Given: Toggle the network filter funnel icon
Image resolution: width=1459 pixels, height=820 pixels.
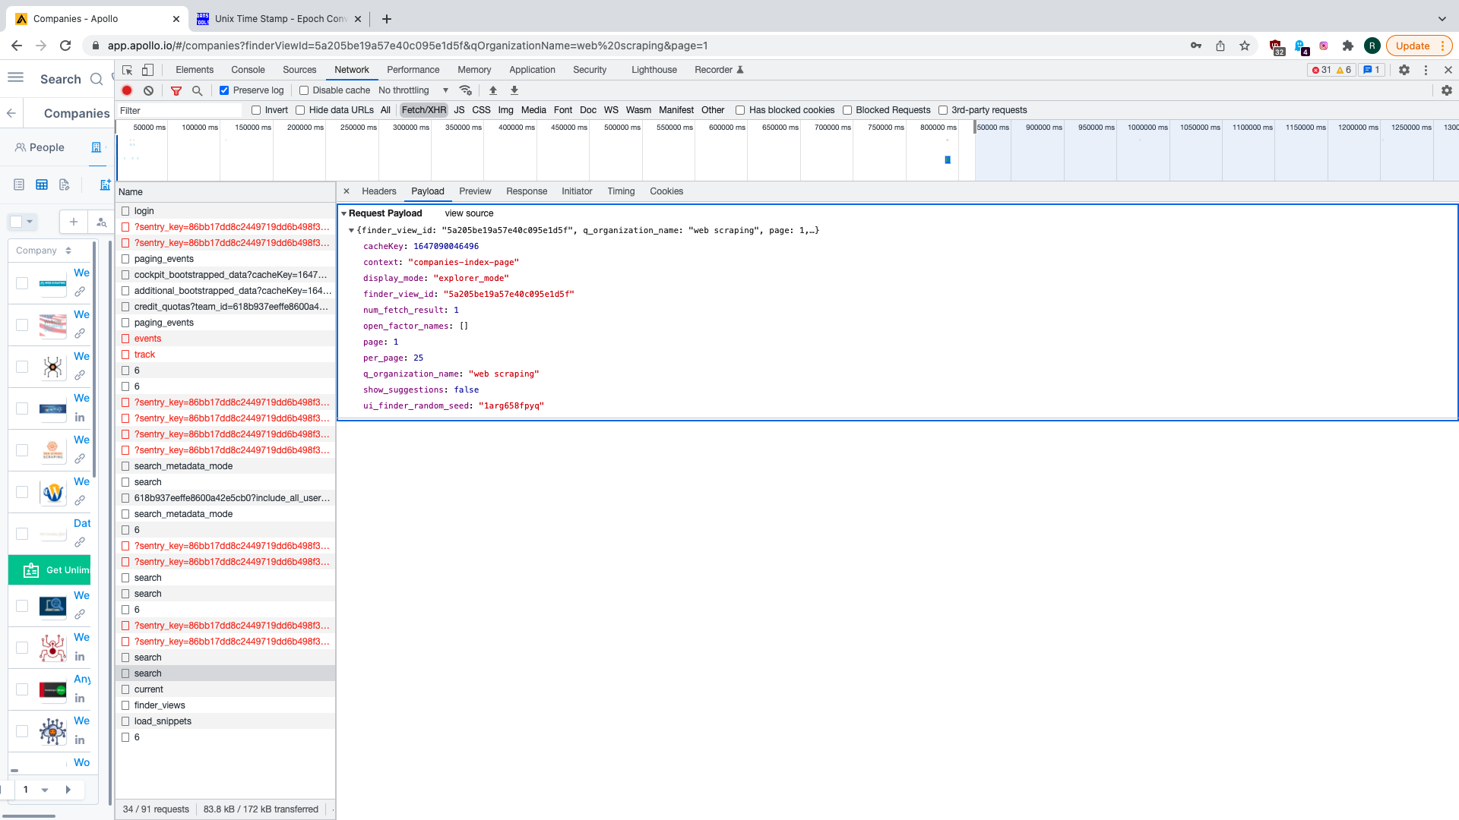Looking at the screenshot, I should [x=176, y=90].
